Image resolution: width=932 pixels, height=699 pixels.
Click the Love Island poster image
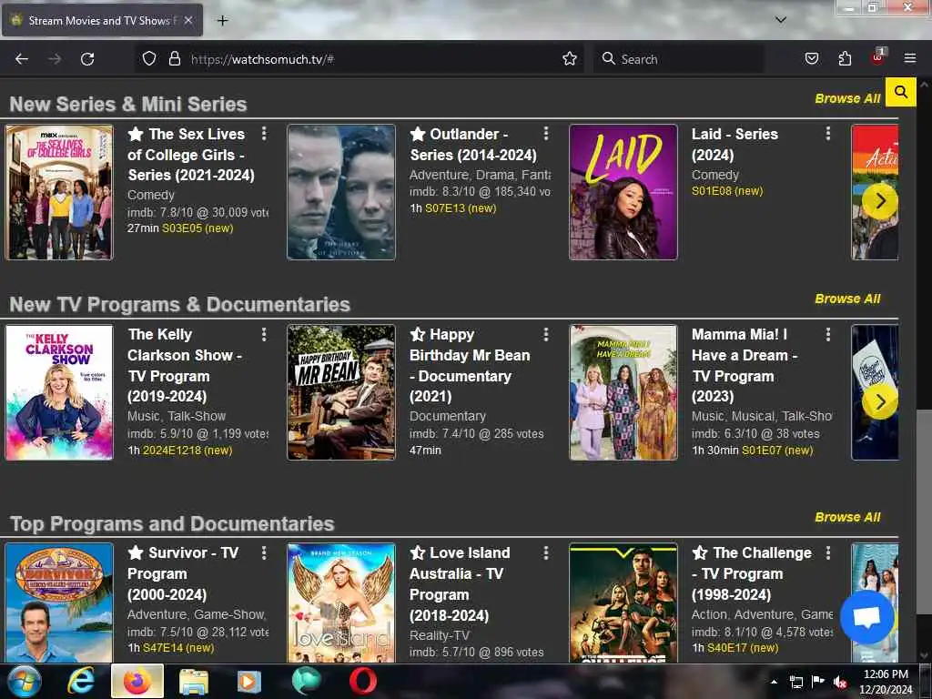click(341, 603)
